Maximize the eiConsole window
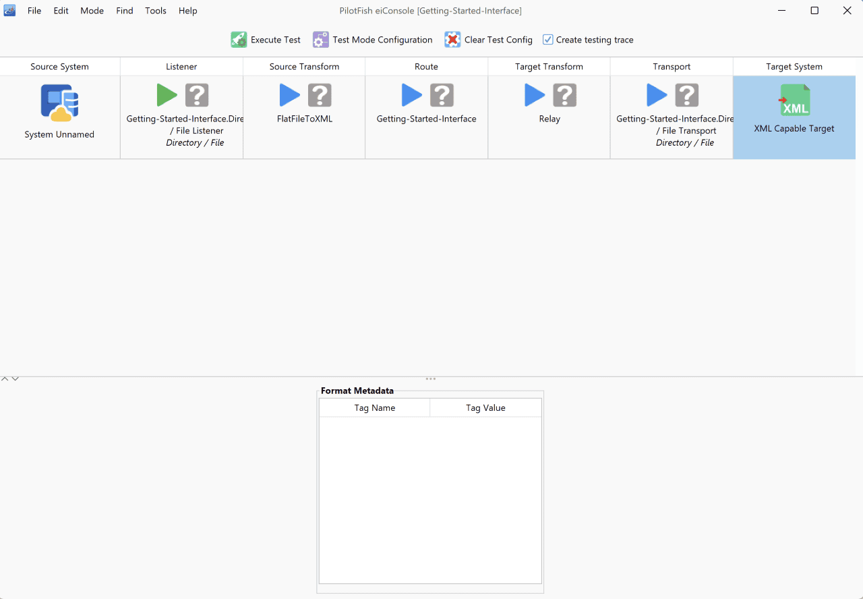 point(814,11)
